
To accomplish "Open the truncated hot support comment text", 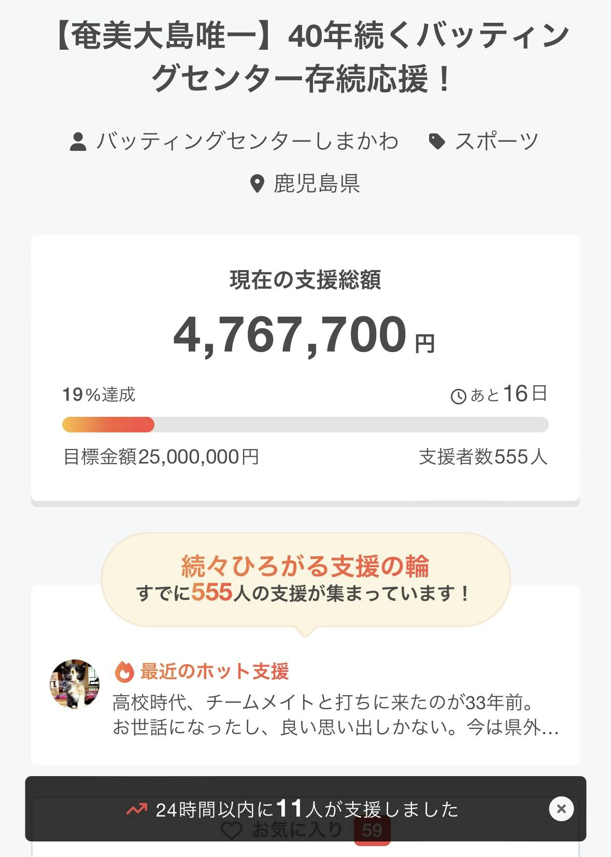I will pyautogui.click(x=335, y=715).
